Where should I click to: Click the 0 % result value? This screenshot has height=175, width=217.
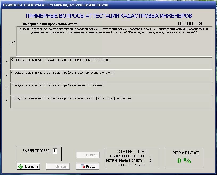click(x=184, y=161)
